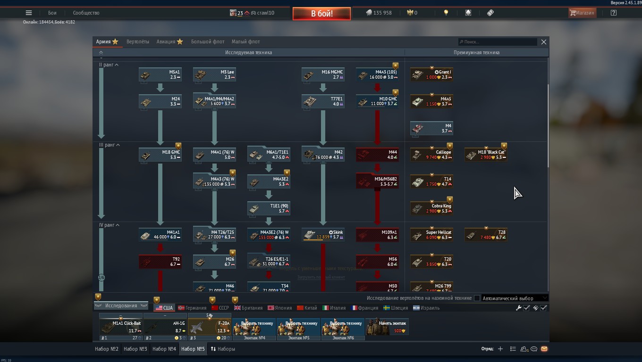Select the M10 GMC vehicle card

pyautogui.click(x=377, y=101)
